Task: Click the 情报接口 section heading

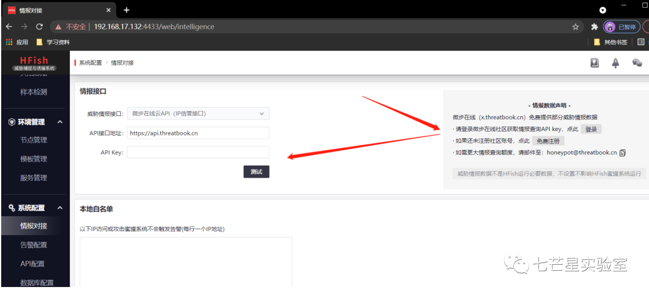Action: click(x=93, y=92)
